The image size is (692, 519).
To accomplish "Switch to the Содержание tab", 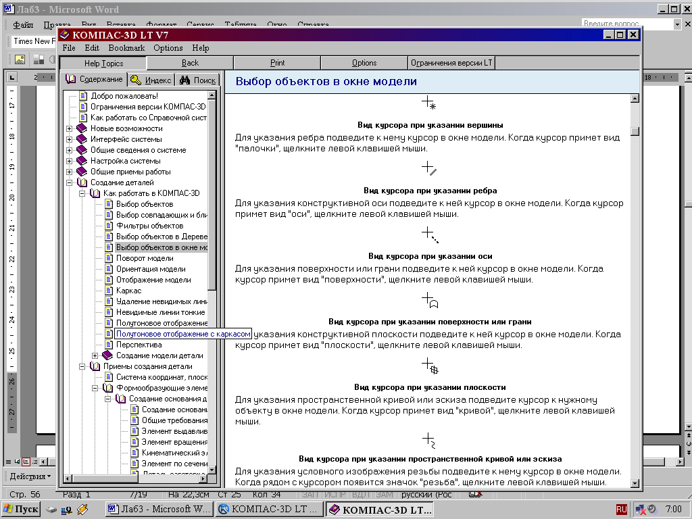I will pyautogui.click(x=94, y=79).
